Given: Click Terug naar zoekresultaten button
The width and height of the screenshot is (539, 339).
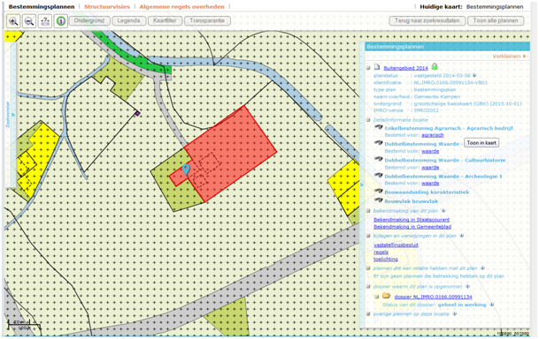Looking at the screenshot, I should click(x=427, y=20).
